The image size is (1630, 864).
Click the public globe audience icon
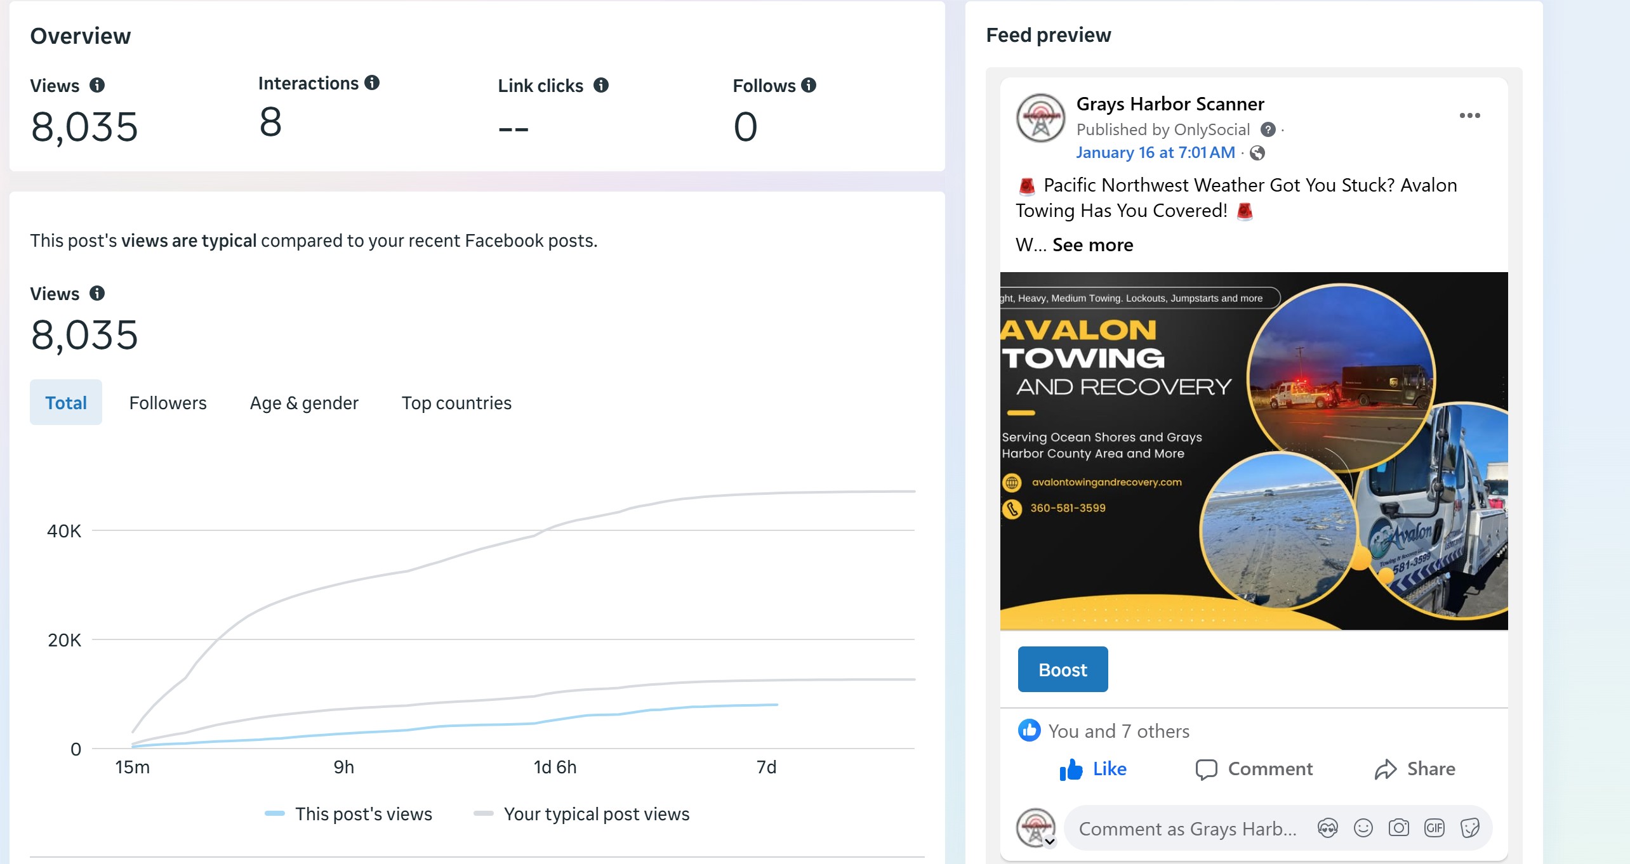click(1257, 153)
